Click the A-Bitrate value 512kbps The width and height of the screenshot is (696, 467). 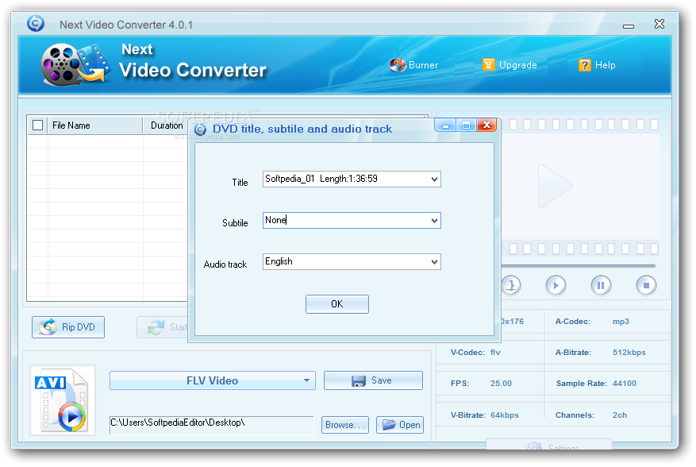pyautogui.click(x=629, y=353)
